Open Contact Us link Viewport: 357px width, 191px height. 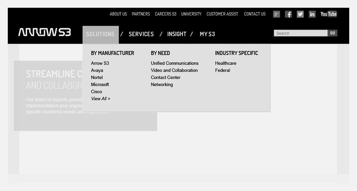(255, 14)
